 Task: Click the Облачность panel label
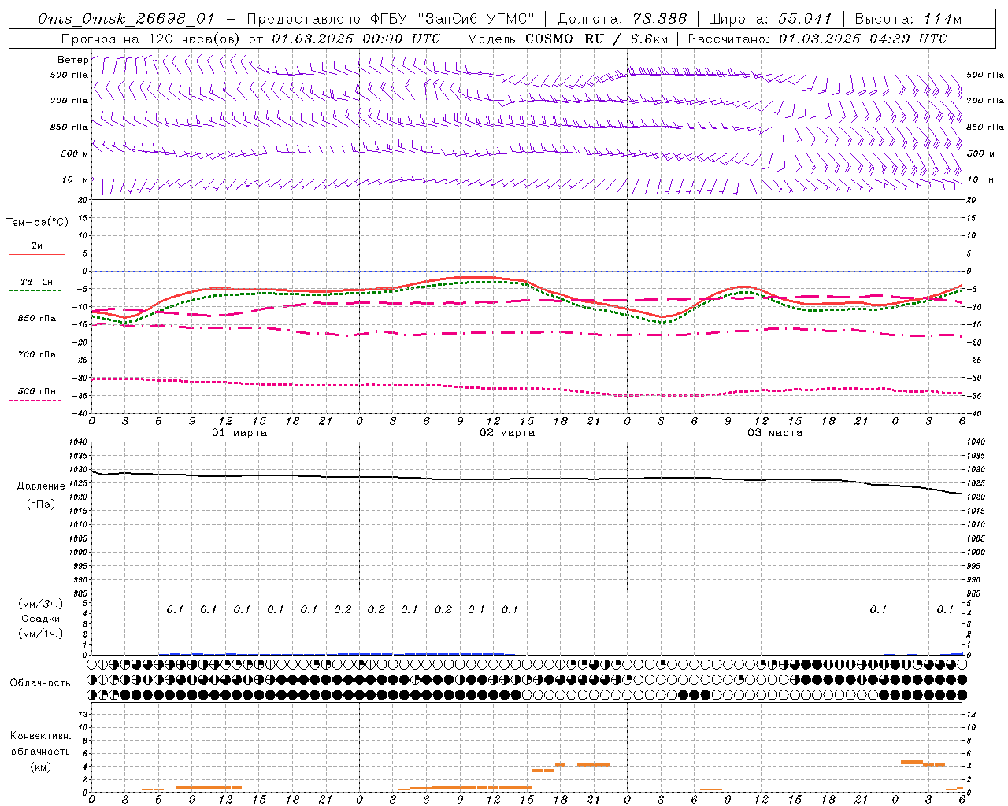pyautogui.click(x=40, y=682)
